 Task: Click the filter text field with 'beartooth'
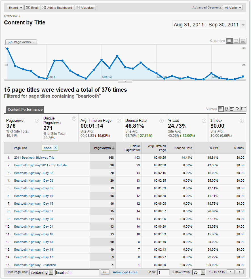(x=77, y=272)
